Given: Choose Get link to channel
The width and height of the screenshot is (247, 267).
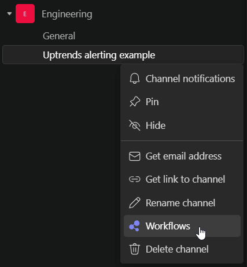Looking at the screenshot, I should pyautogui.click(x=182, y=179).
